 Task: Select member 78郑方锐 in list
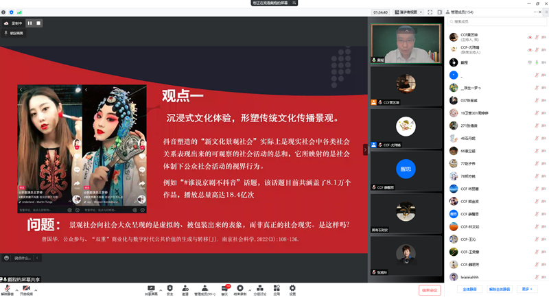(x=497, y=176)
